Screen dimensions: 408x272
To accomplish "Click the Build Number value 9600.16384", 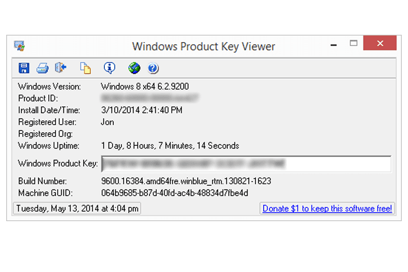I will [x=186, y=181].
